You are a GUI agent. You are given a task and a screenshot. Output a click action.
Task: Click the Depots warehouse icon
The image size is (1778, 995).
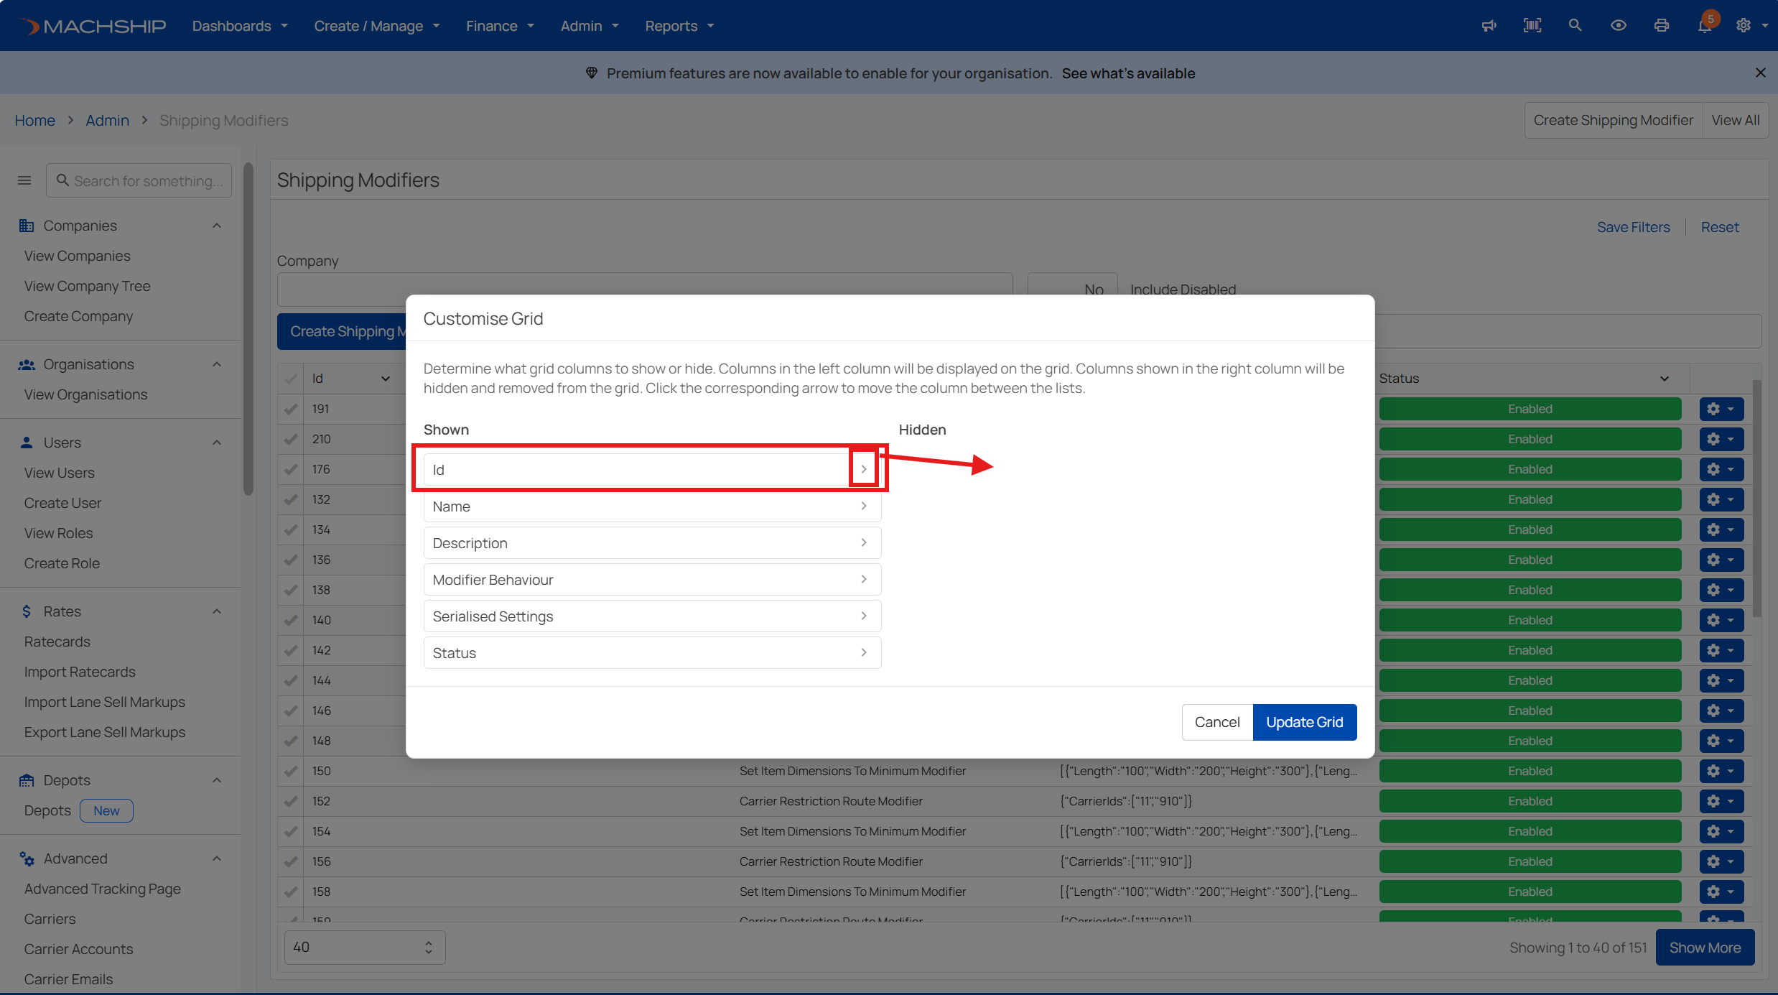click(x=27, y=780)
